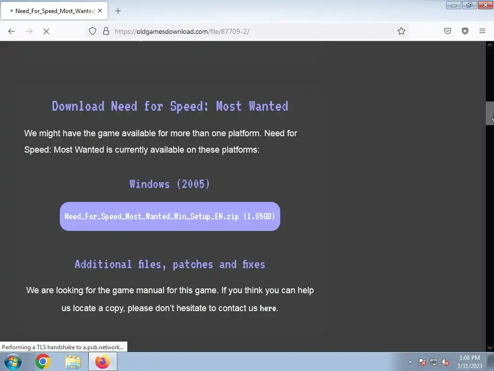Open a new tab with plus button

point(118,11)
